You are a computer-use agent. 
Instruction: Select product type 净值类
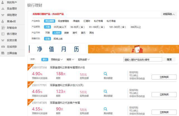(x=76, y=21)
